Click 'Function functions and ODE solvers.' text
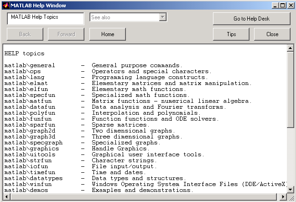296x202 pixels. pos(155,119)
